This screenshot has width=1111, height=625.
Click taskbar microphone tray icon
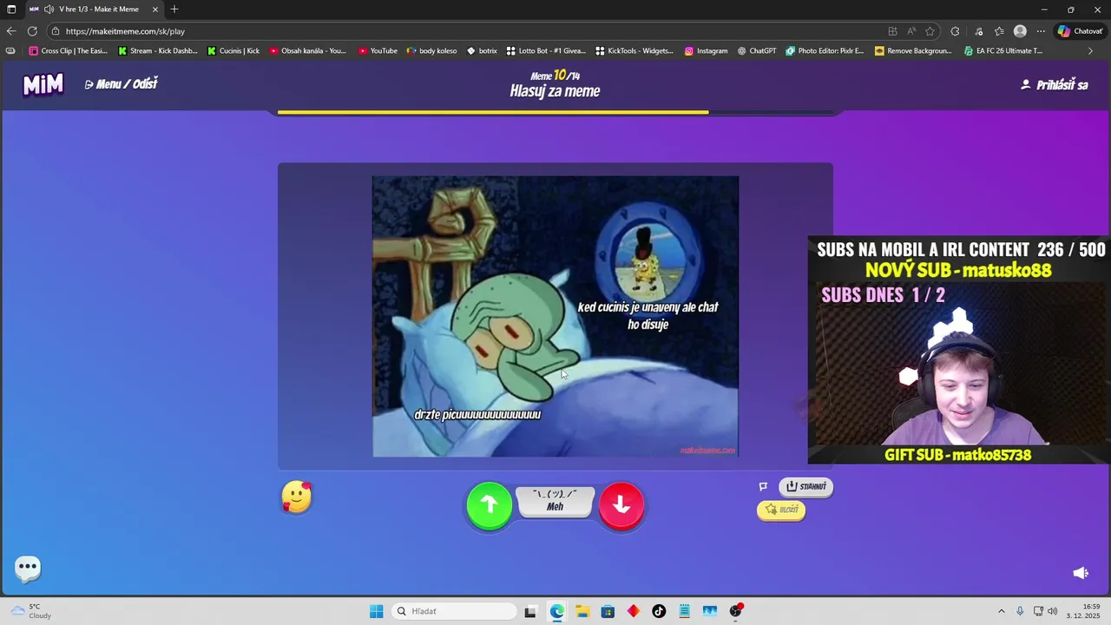[1020, 611]
